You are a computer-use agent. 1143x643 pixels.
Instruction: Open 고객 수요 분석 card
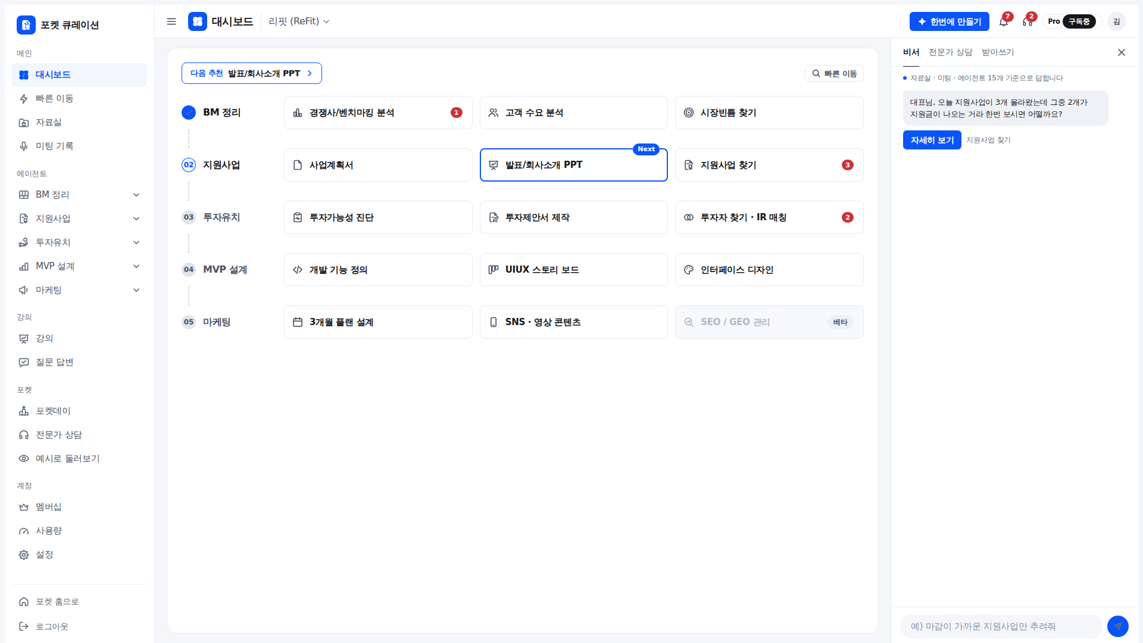click(x=573, y=113)
